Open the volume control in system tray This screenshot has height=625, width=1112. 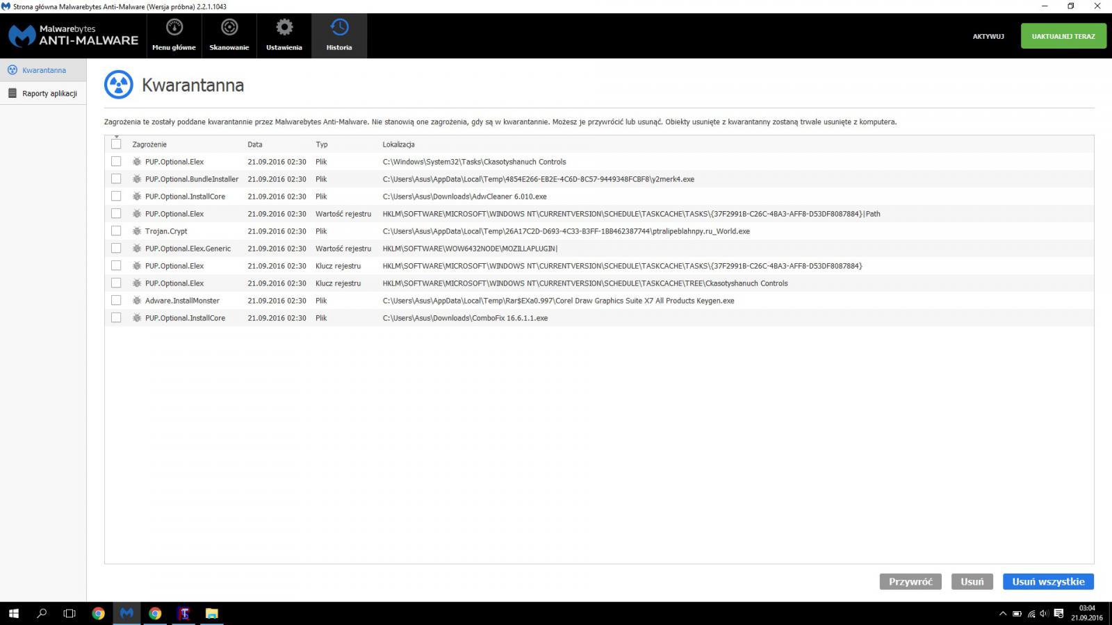(1044, 614)
